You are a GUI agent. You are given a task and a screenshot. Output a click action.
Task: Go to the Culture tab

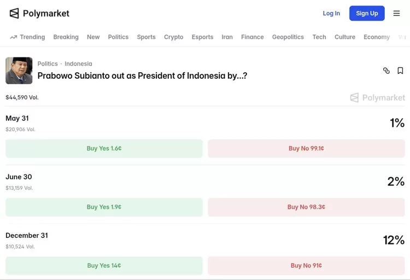[345, 37]
